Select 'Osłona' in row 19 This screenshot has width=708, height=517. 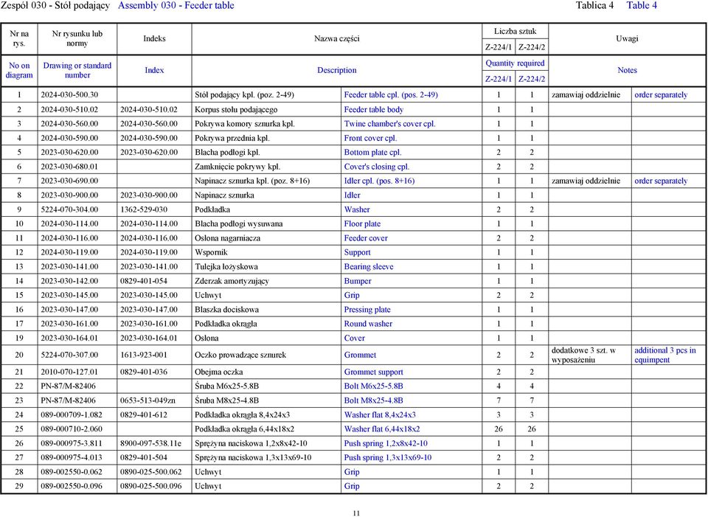[x=206, y=339]
